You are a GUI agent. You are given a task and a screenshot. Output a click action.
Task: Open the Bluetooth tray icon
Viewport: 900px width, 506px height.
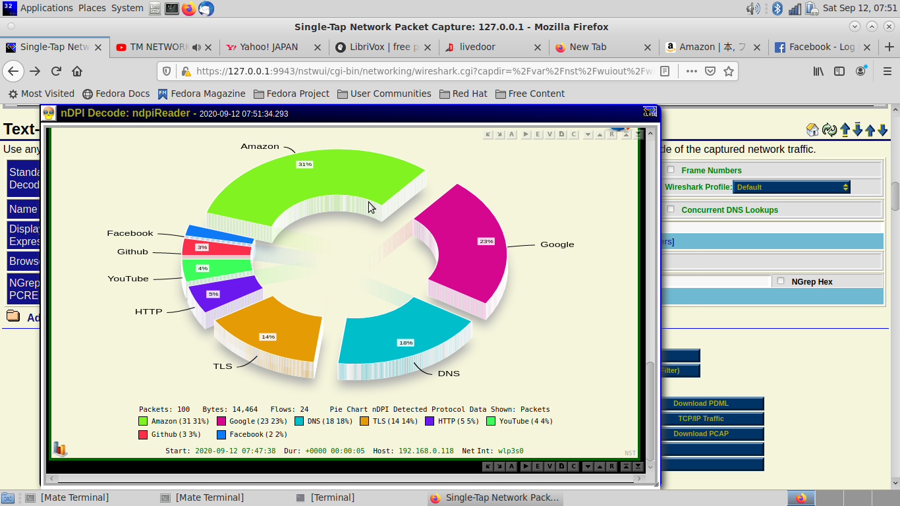click(x=777, y=8)
